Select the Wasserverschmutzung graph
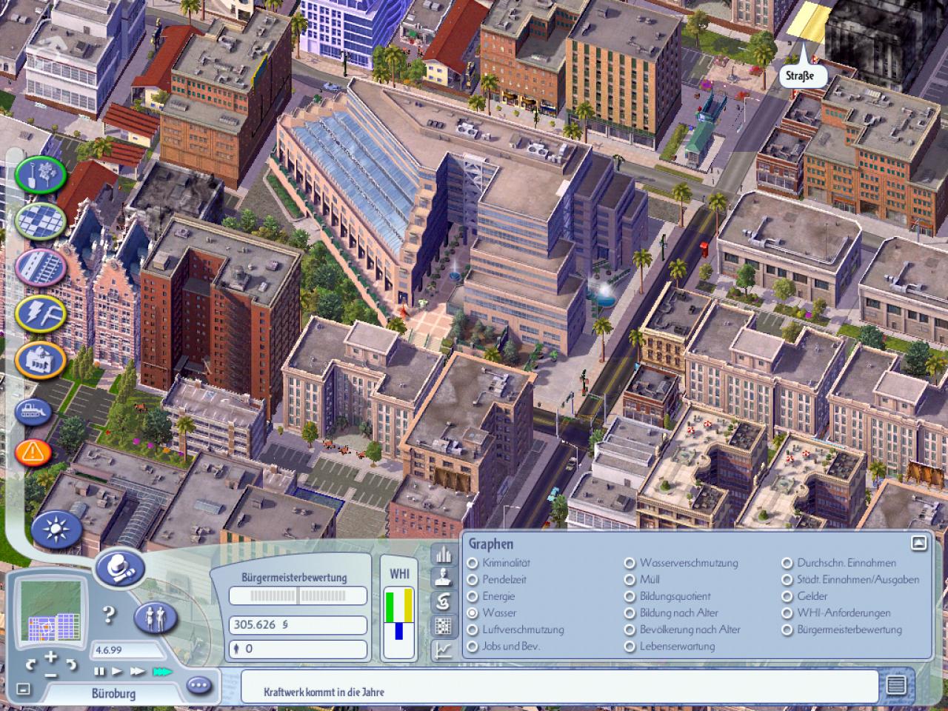Image resolution: width=948 pixels, height=711 pixels. point(681,563)
